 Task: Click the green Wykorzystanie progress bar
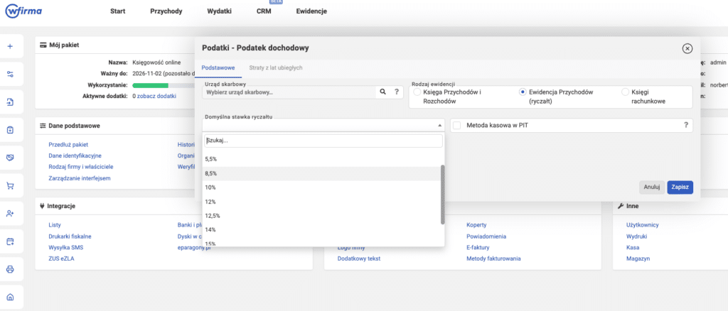point(150,85)
